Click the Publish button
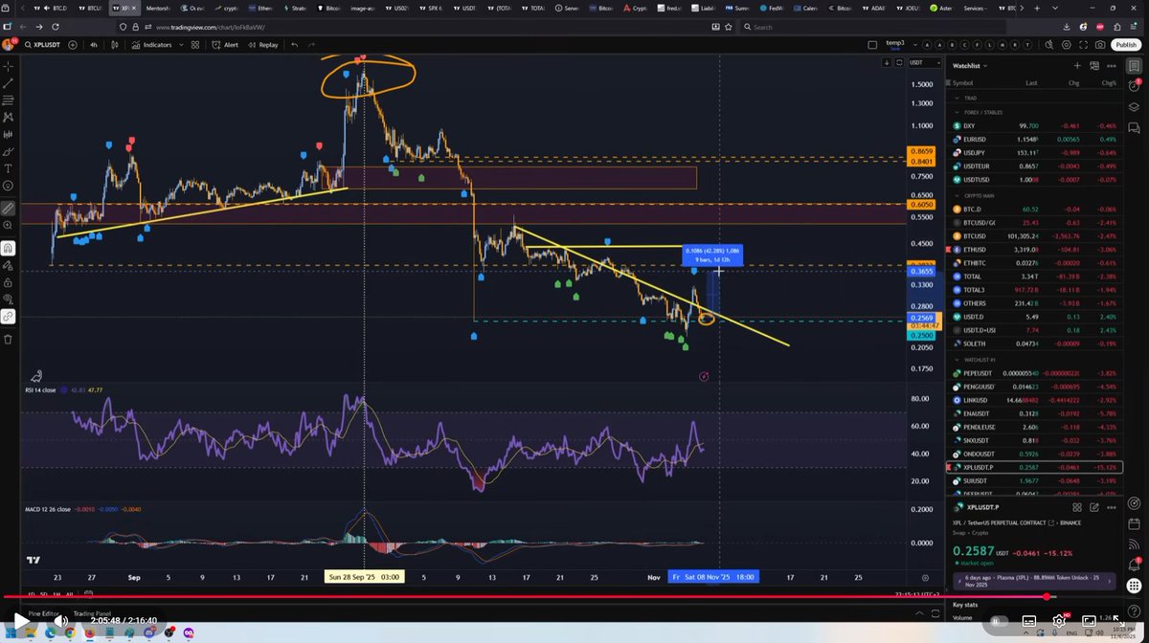Screen dimensions: 1149x643 (x=1126, y=45)
